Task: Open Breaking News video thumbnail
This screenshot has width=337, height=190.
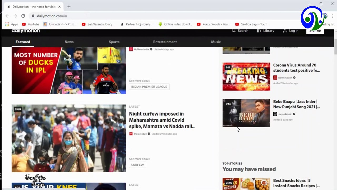Action: (246, 77)
